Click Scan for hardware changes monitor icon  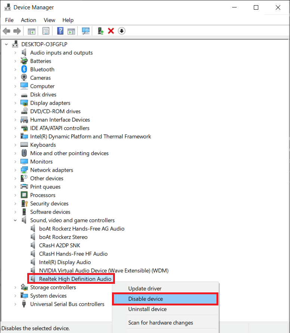click(86, 31)
